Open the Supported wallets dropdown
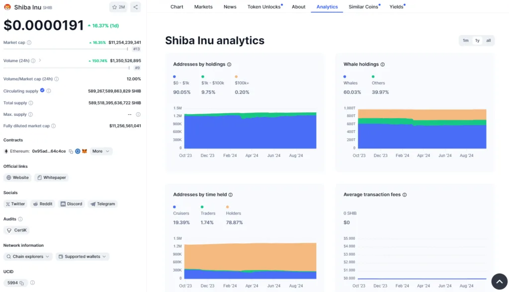 [x=83, y=256]
